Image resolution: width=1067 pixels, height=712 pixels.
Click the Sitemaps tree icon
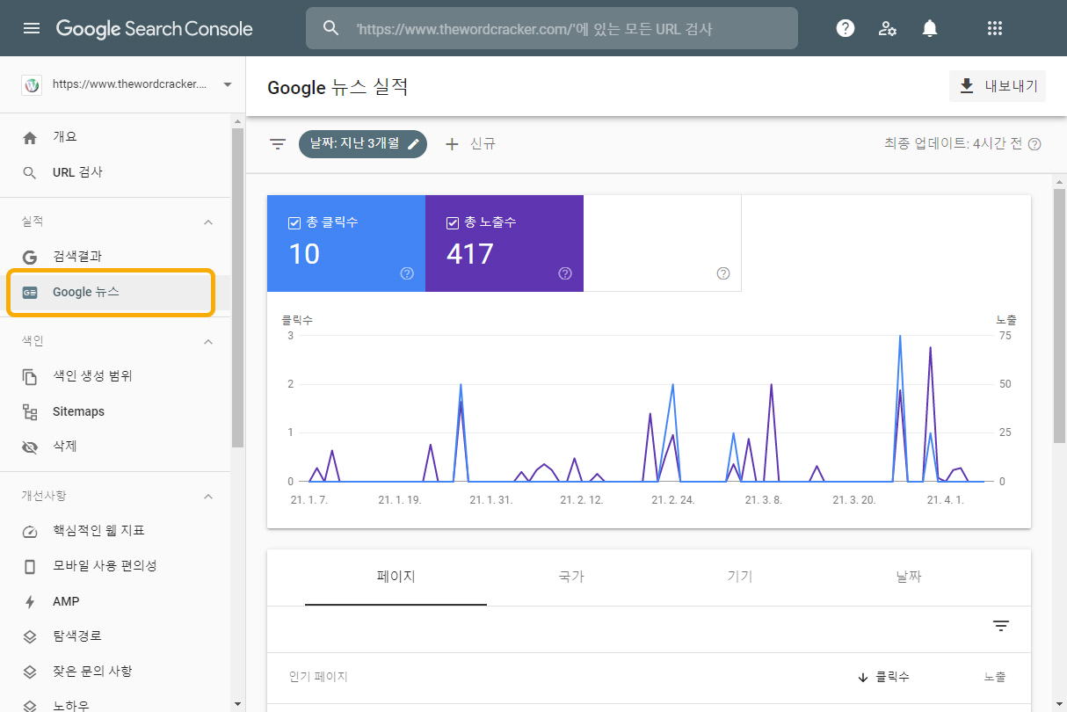click(x=30, y=411)
